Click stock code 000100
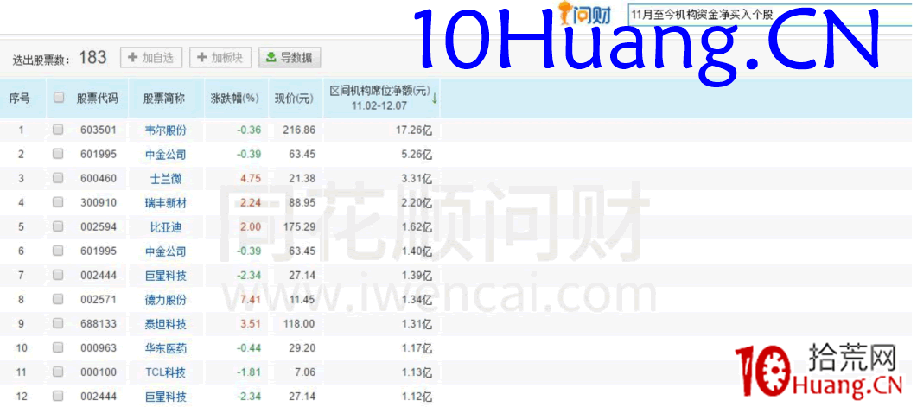The image size is (917, 407). (99, 372)
